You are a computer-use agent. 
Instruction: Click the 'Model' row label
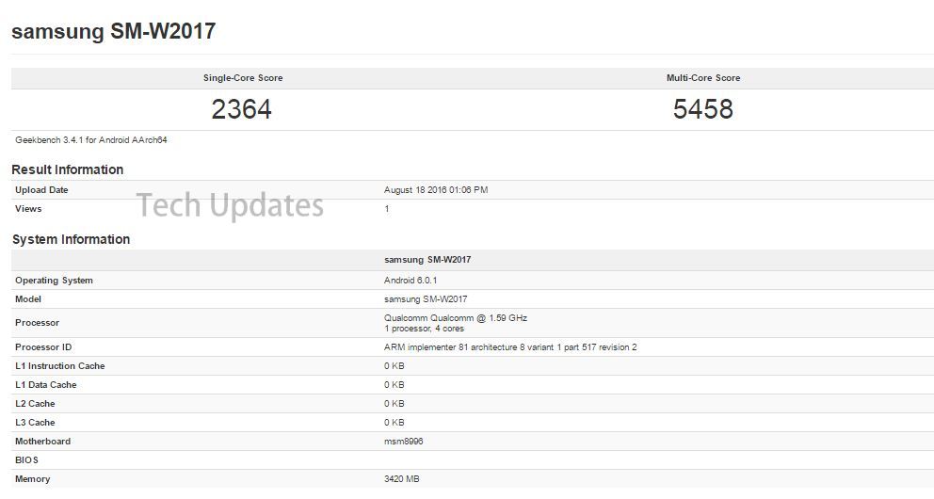click(x=28, y=299)
